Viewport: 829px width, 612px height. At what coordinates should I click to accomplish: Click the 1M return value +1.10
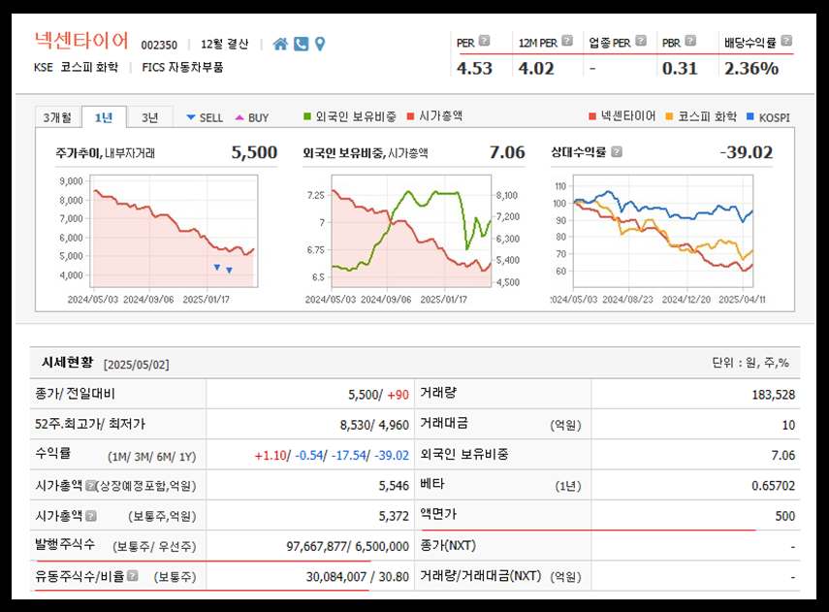coord(271,455)
